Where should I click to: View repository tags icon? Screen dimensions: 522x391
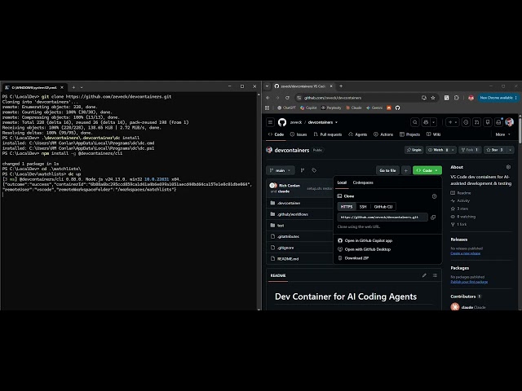coord(314,170)
